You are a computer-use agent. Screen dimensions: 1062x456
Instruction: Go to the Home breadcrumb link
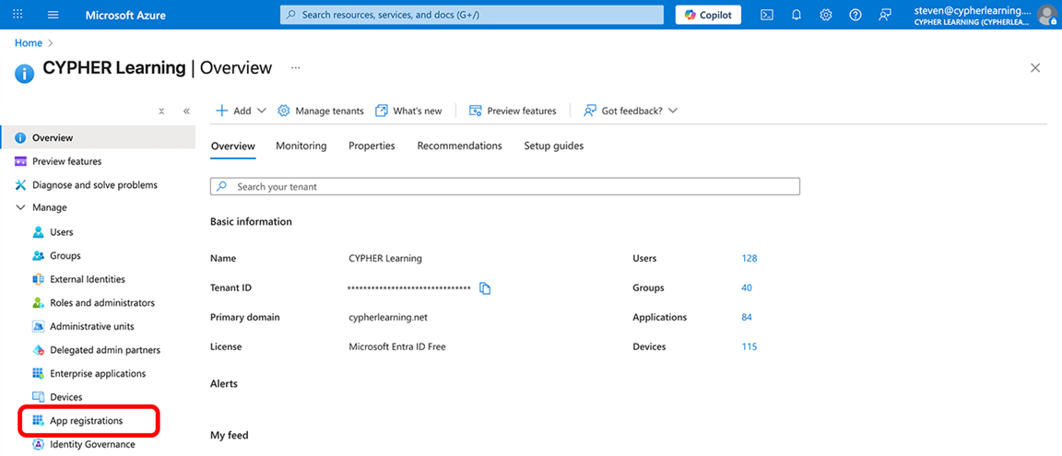(x=29, y=42)
